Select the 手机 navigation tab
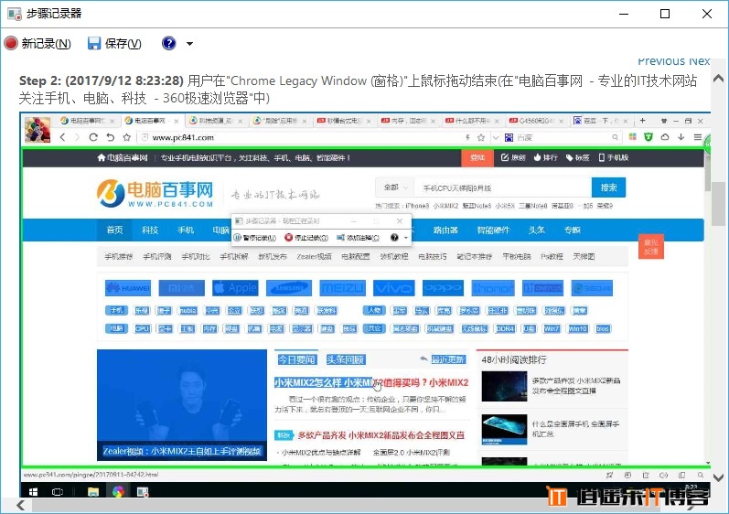The height and width of the screenshot is (514, 729). click(x=186, y=230)
